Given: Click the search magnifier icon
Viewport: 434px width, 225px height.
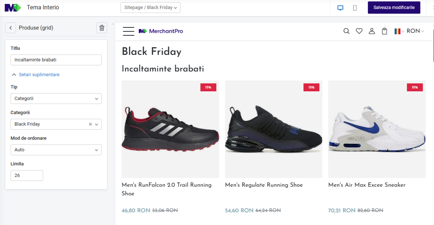Looking at the screenshot, I should coord(346,31).
